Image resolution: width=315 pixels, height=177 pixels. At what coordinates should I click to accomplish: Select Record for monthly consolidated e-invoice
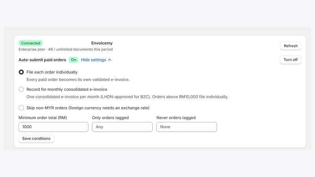point(21,89)
